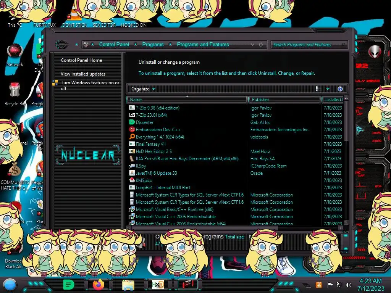391x293 pixels.
Task: Open the File Explorer taskbar icon
Action: [128, 285]
